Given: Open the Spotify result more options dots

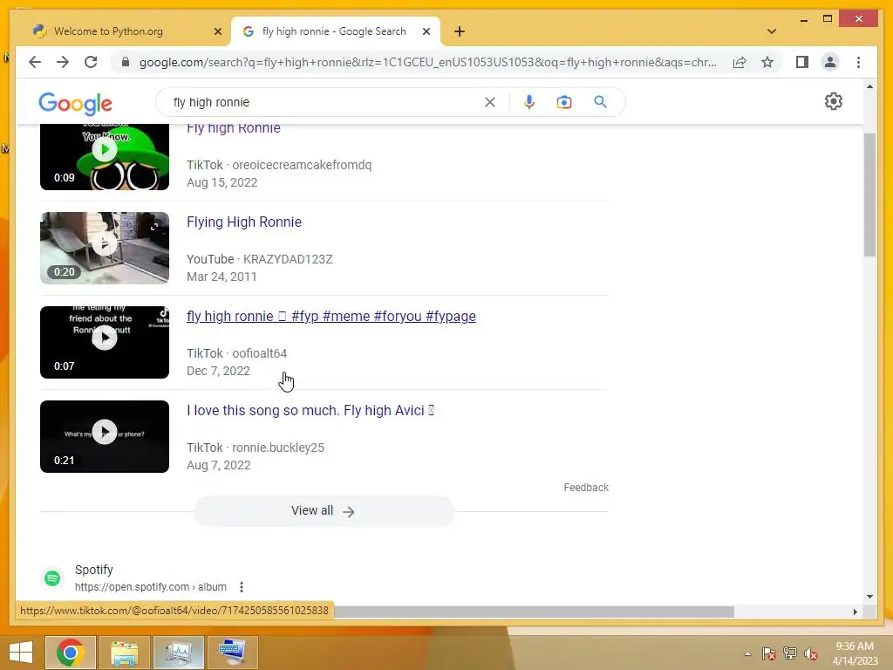Looking at the screenshot, I should coord(242,587).
